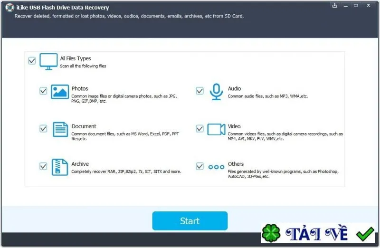Click the "Video" label text
The height and width of the screenshot is (248, 380).
(234, 126)
